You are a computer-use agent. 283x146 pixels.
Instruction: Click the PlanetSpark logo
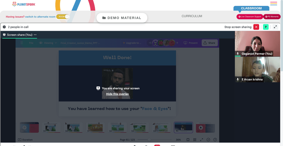tap(24, 4)
